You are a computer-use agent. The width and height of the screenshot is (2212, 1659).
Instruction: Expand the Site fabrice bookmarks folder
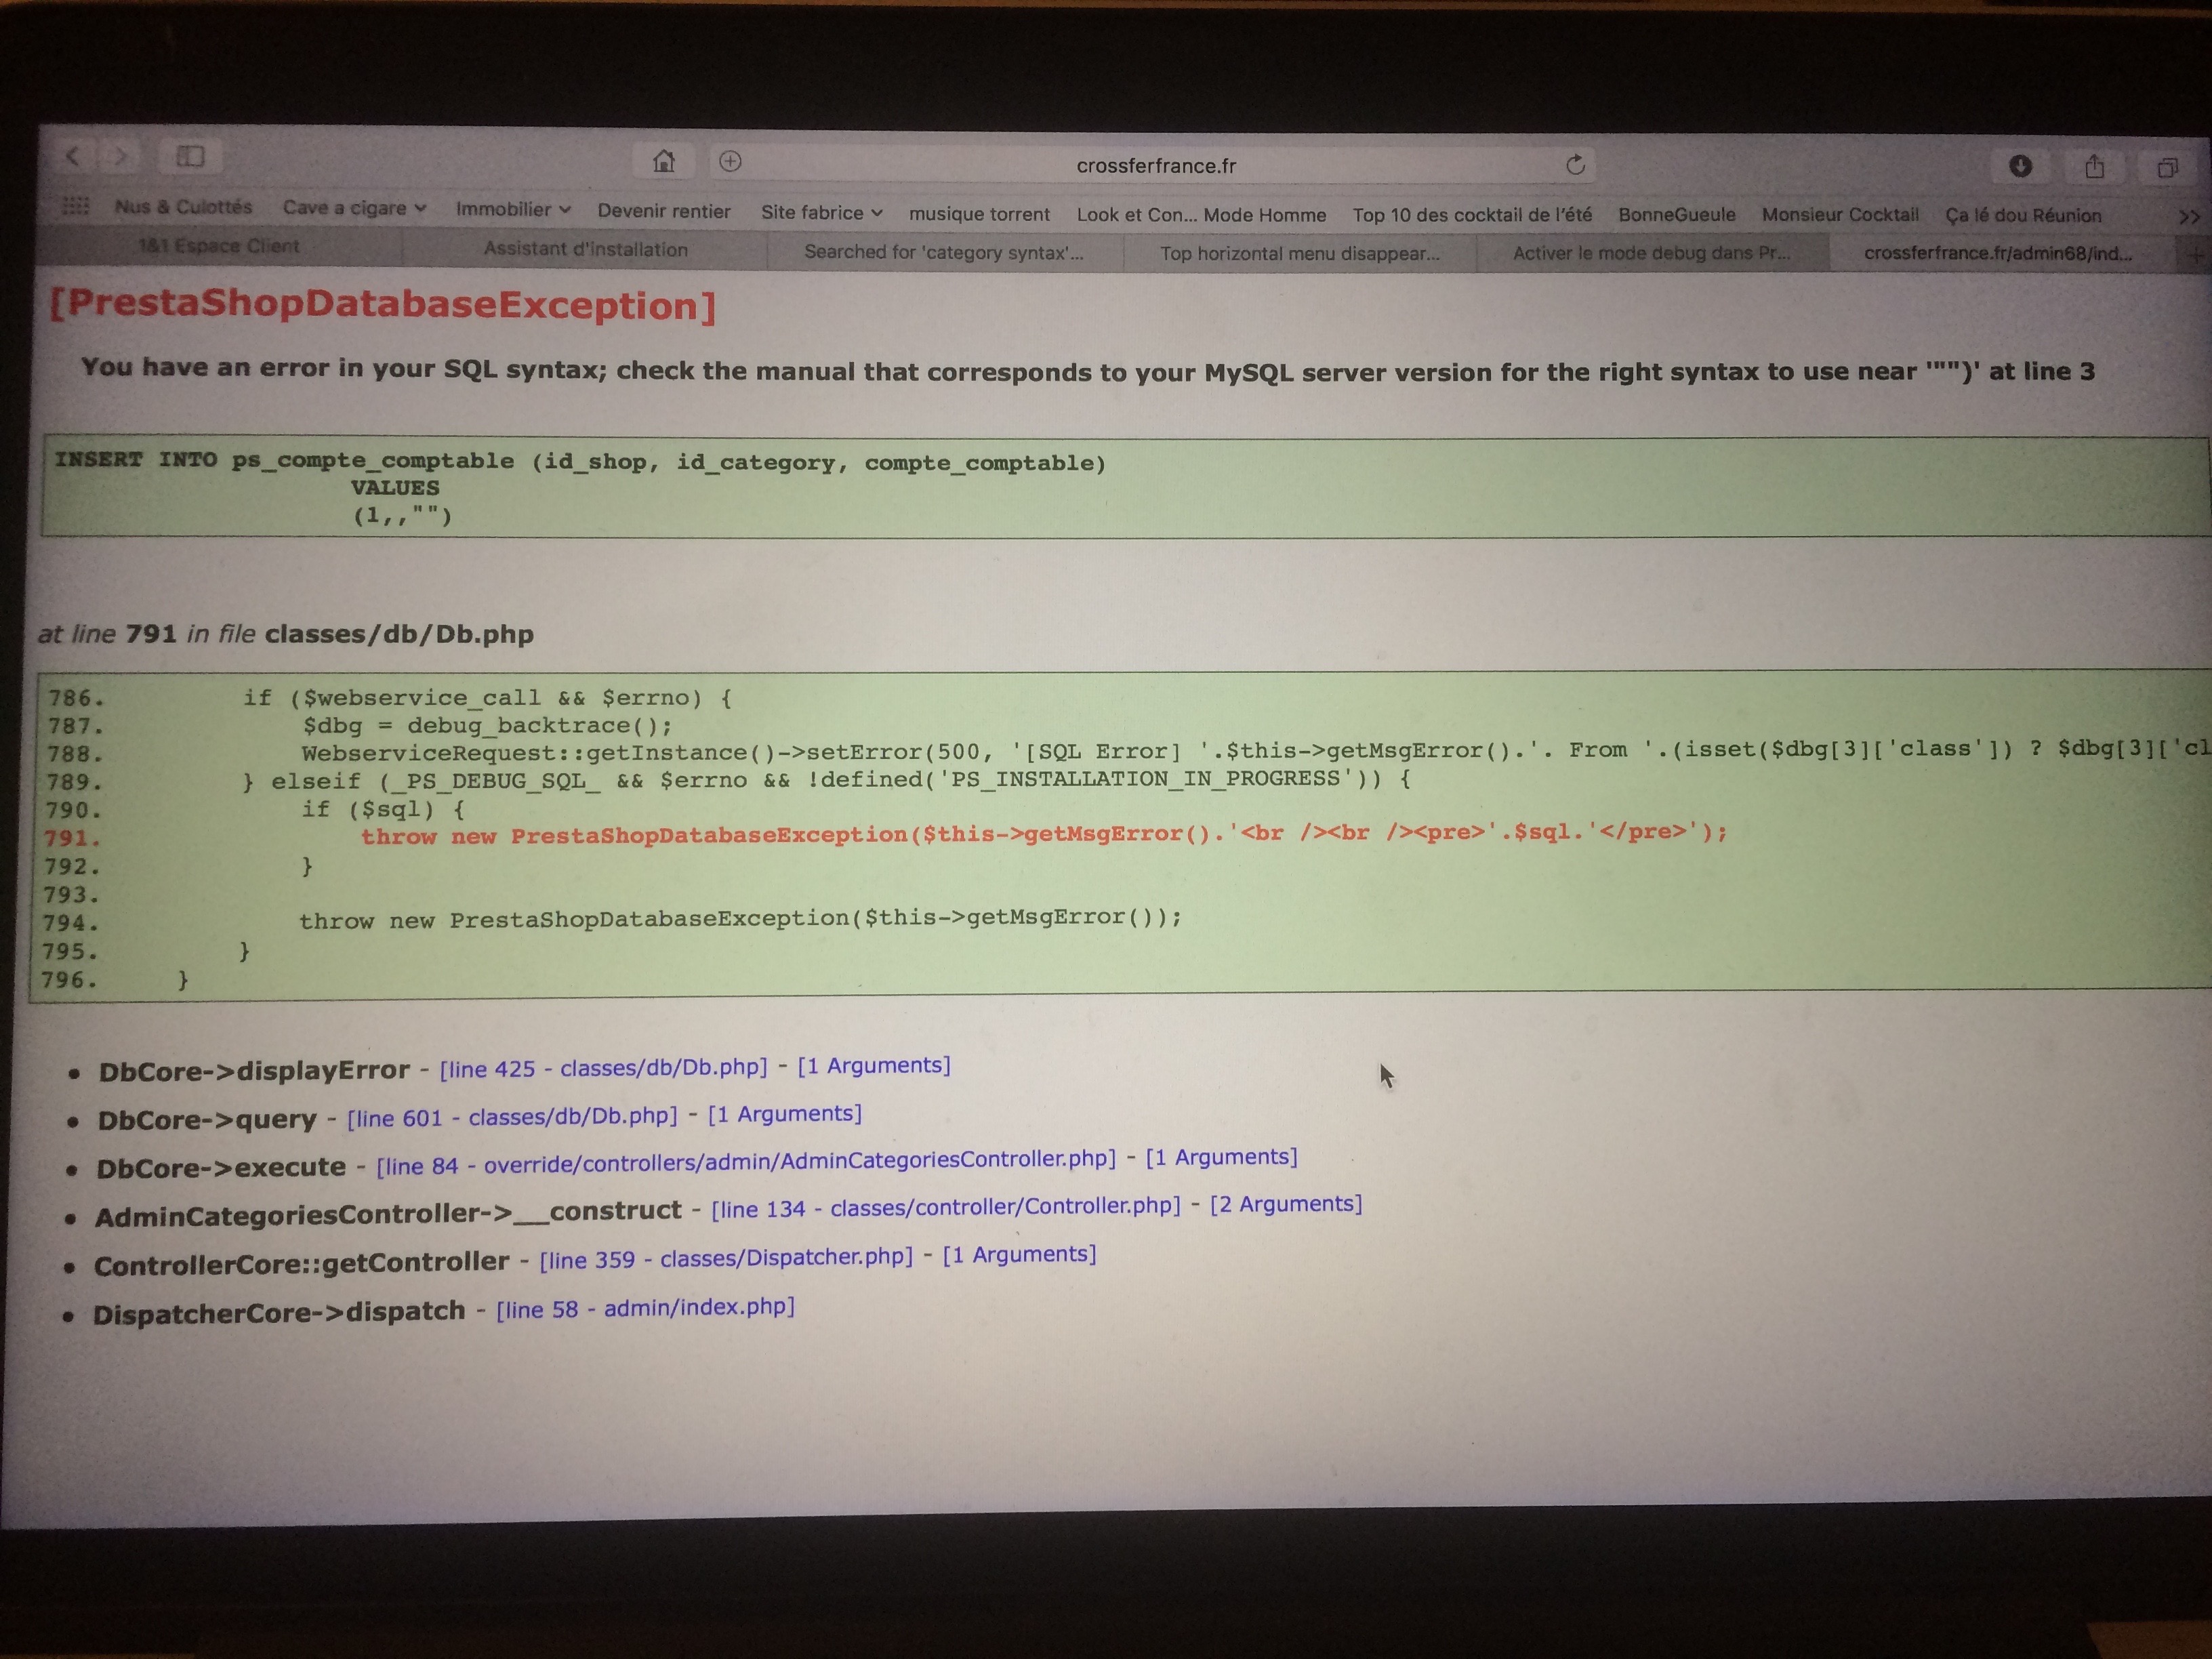coord(821,212)
